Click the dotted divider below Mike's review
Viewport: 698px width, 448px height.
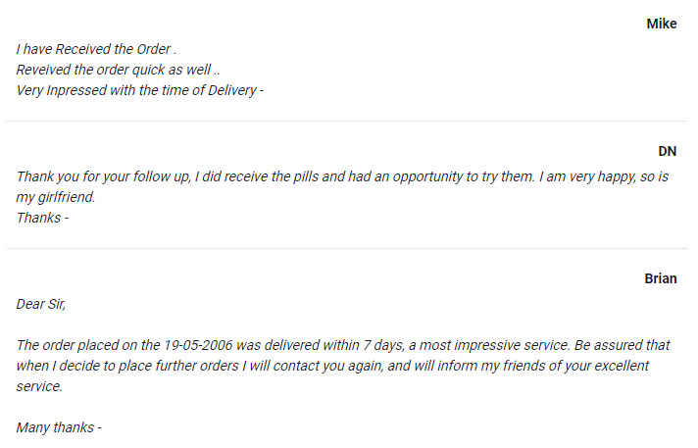click(x=346, y=121)
